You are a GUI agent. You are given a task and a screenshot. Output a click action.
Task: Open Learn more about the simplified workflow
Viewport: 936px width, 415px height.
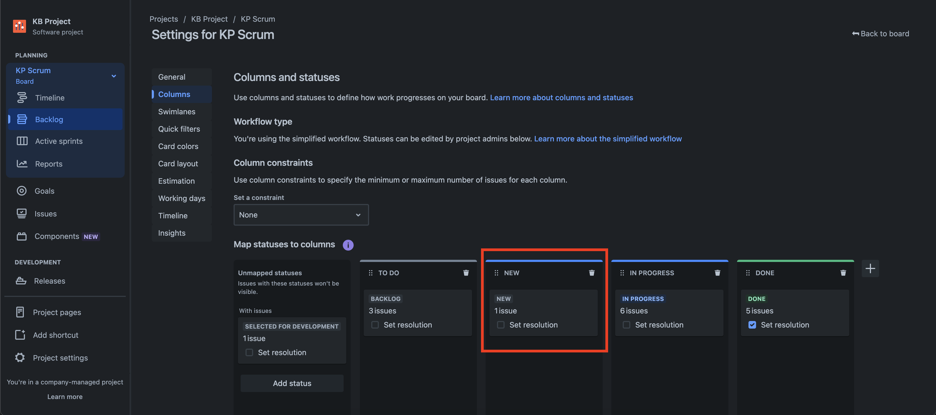point(608,139)
